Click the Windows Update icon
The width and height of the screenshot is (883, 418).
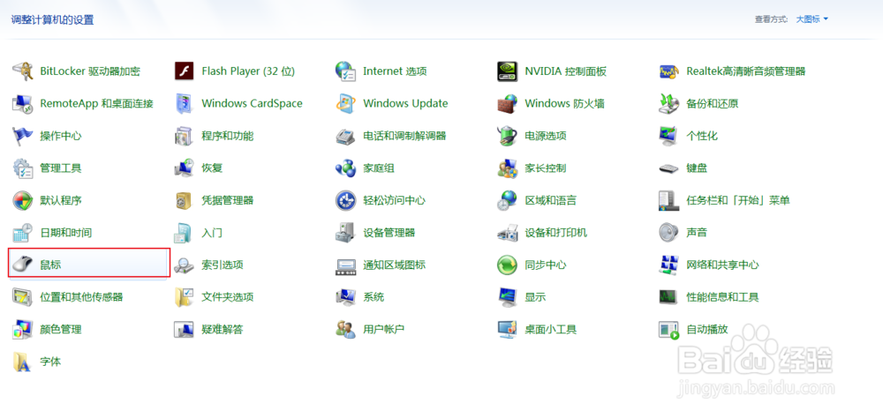(346, 103)
